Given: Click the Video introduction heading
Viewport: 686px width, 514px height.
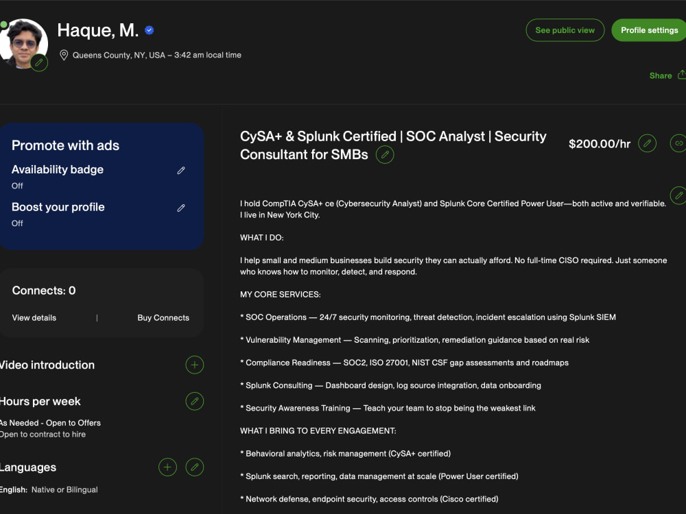Looking at the screenshot, I should click(x=47, y=365).
